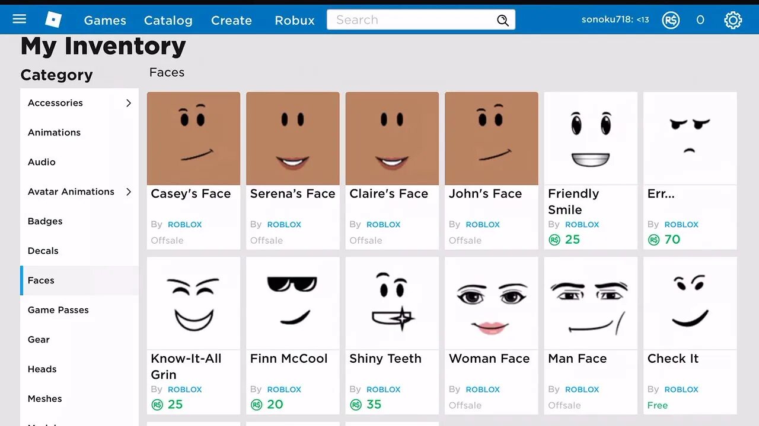Open the settings gear icon

coord(733,20)
